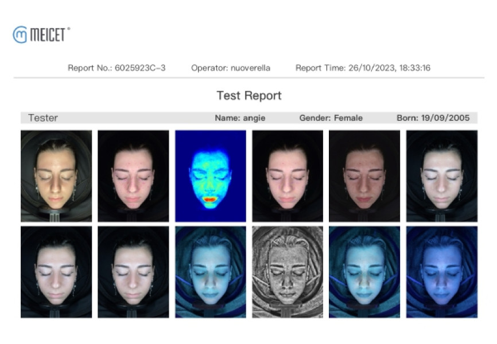Open the fourth top-row face image
This screenshot has height=344, width=497.
pyautogui.click(x=288, y=176)
